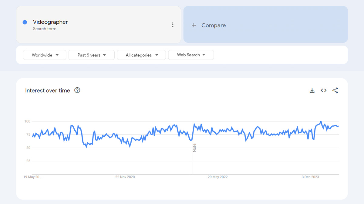Select the 3 Dec 2023 axis label
Viewport: 364px width, 204px height.
[x=310, y=177]
